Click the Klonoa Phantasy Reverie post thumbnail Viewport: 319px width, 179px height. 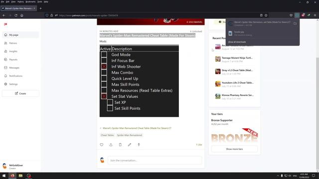pyautogui.click(x=218, y=96)
